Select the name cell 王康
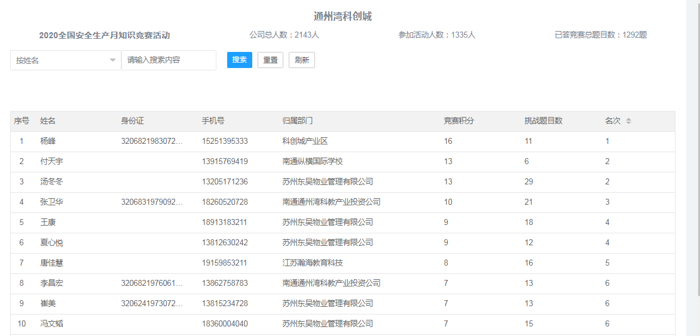This screenshot has width=700, height=336. click(x=48, y=223)
